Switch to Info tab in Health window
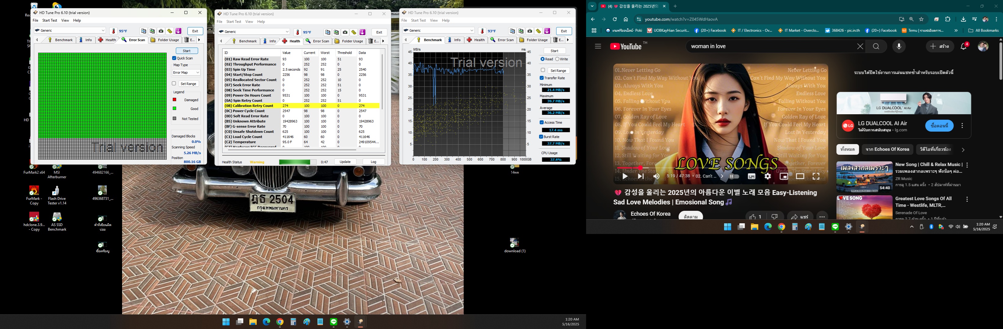 270,41
